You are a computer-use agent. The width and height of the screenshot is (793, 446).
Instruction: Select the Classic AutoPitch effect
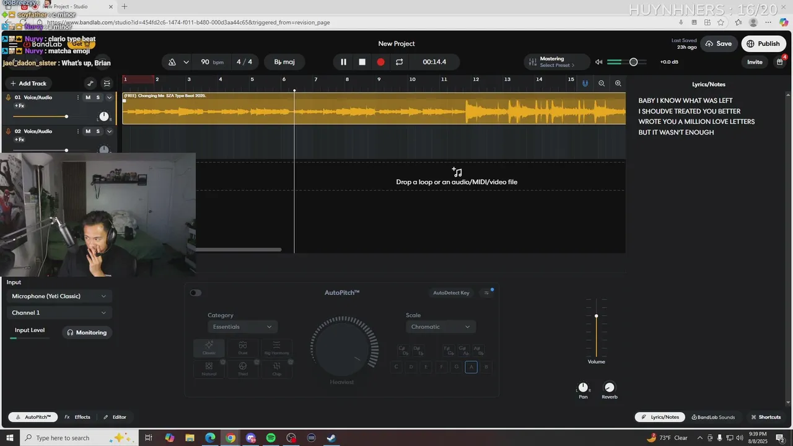[x=209, y=348]
